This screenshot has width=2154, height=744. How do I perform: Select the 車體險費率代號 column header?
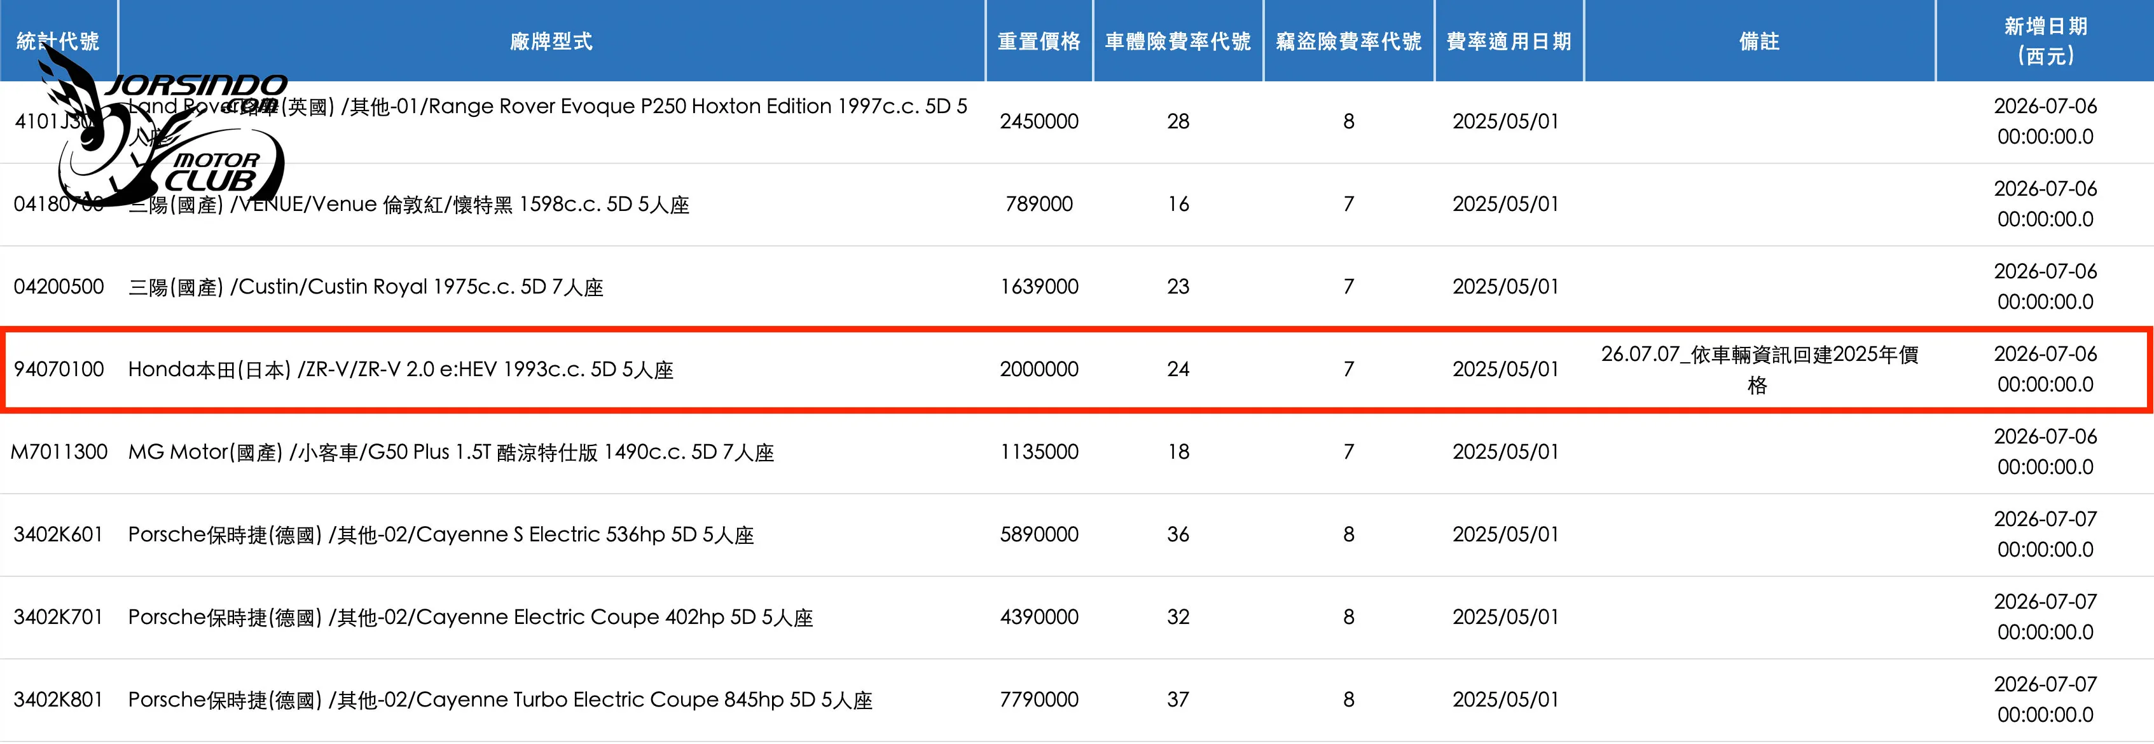pyautogui.click(x=1178, y=41)
